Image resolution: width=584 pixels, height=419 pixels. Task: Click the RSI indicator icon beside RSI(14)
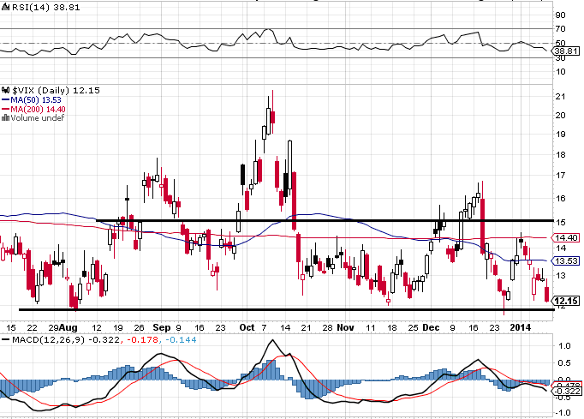point(6,7)
